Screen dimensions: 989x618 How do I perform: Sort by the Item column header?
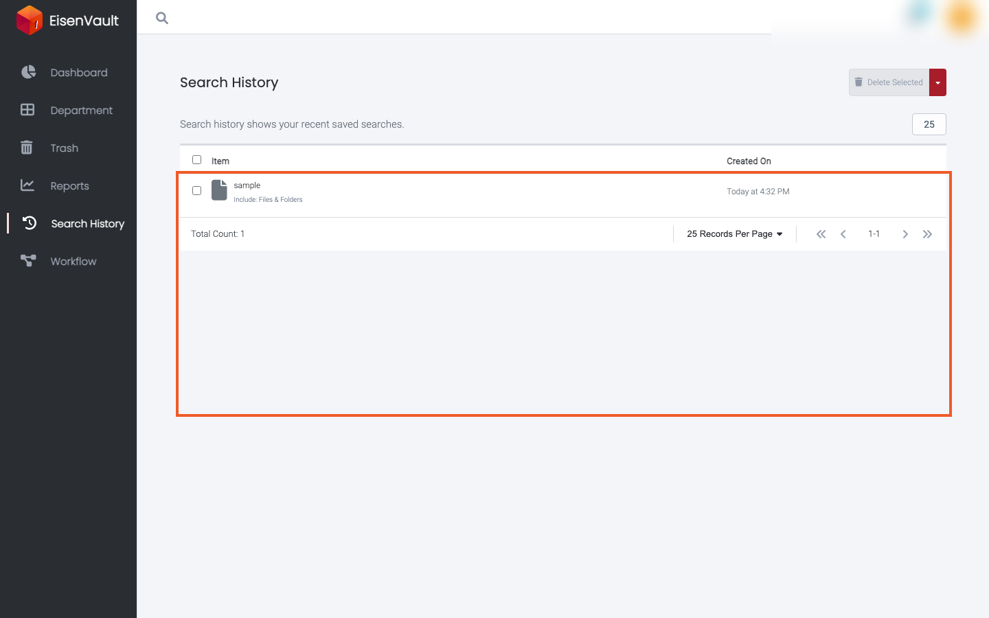tap(220, 161)
